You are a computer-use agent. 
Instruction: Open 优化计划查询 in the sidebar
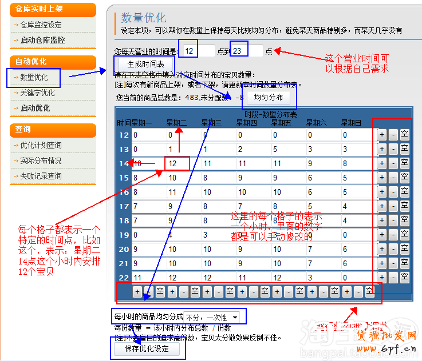[x=41, y=146]
